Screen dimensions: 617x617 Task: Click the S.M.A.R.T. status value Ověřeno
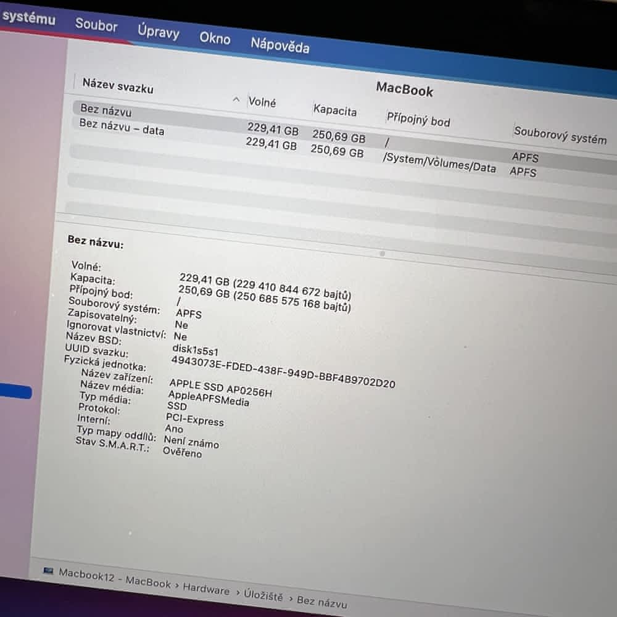pyautogui.click(x=183, y=452)
